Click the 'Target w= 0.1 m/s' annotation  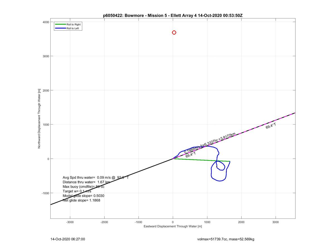pos(77,191)
